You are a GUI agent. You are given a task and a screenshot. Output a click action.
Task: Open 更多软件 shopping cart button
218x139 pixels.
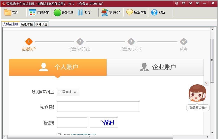point(111,12)
